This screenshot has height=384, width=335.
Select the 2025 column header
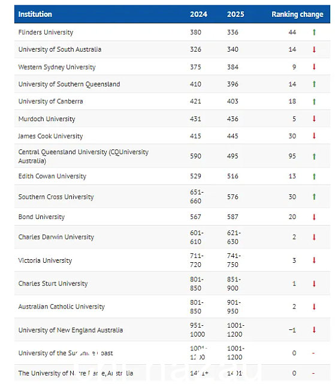point(236,14)
